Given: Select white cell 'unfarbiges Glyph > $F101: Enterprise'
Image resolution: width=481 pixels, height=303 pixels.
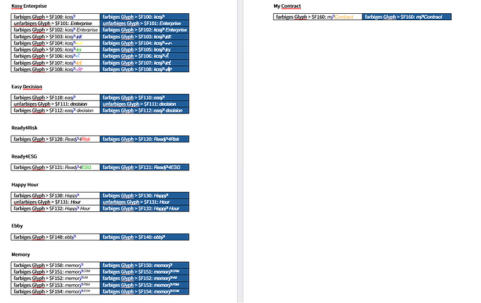Looking at the screenshot, I should pyautogui.click(x=56, y=23).
